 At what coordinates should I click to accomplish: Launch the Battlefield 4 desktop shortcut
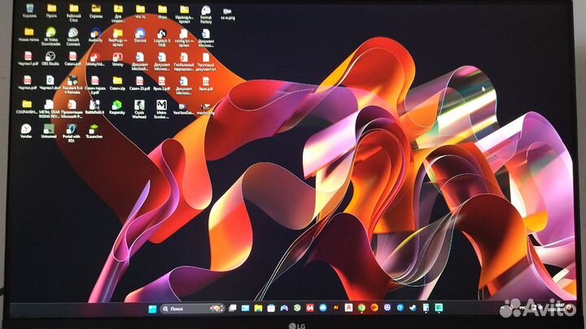tap(94, 105)
